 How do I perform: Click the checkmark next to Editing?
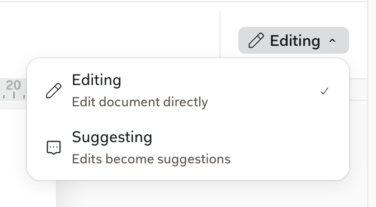325,91
